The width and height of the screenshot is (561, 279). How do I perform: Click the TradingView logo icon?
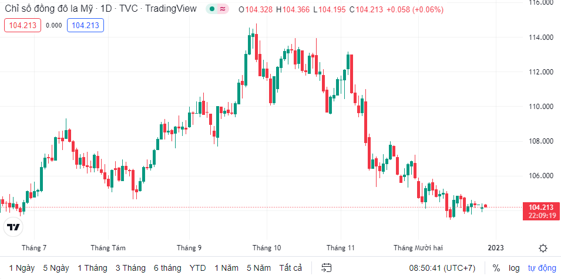click(12, 227)
